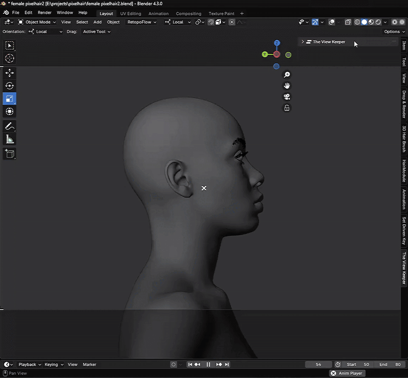The height and width of the screenshot is (378, 408).
Task: Click the current frame field showing 54
Action: coord(318,364)
